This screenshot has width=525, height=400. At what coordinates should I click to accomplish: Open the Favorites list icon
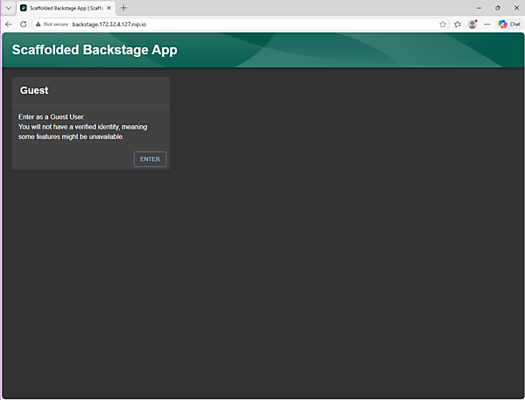pos(458,24)
